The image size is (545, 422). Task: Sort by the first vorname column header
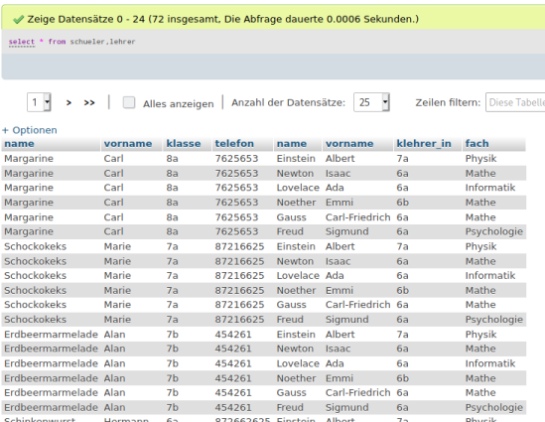coord(128,144)
